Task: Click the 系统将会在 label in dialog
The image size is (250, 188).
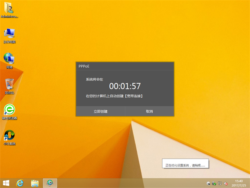Action: pyautogui.click(x=95, y=80)
